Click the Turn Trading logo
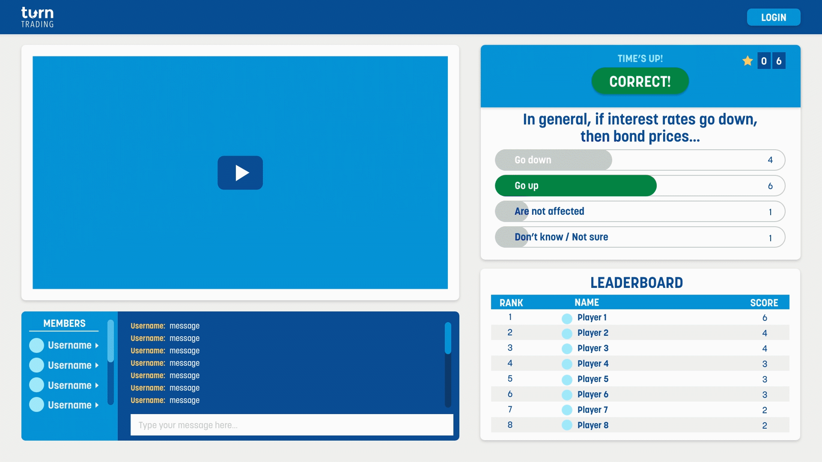Viewport: 822px width, 462px height. (x=38, y=17)
